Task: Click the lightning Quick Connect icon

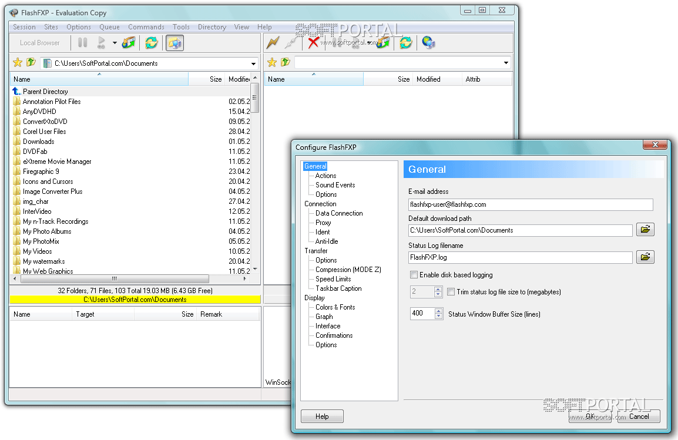Action: (273, 42)
